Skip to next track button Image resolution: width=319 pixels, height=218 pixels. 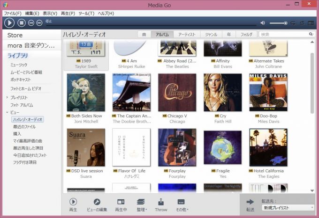point(39,23)
